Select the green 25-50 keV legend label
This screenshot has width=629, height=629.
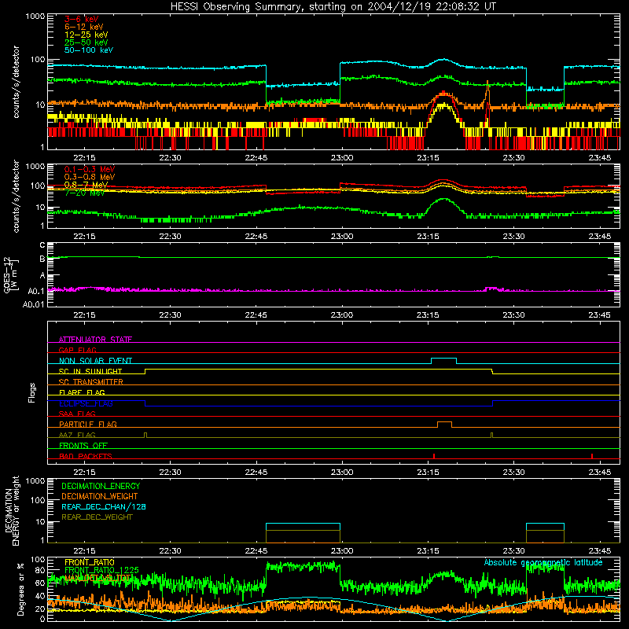(86, 42)
